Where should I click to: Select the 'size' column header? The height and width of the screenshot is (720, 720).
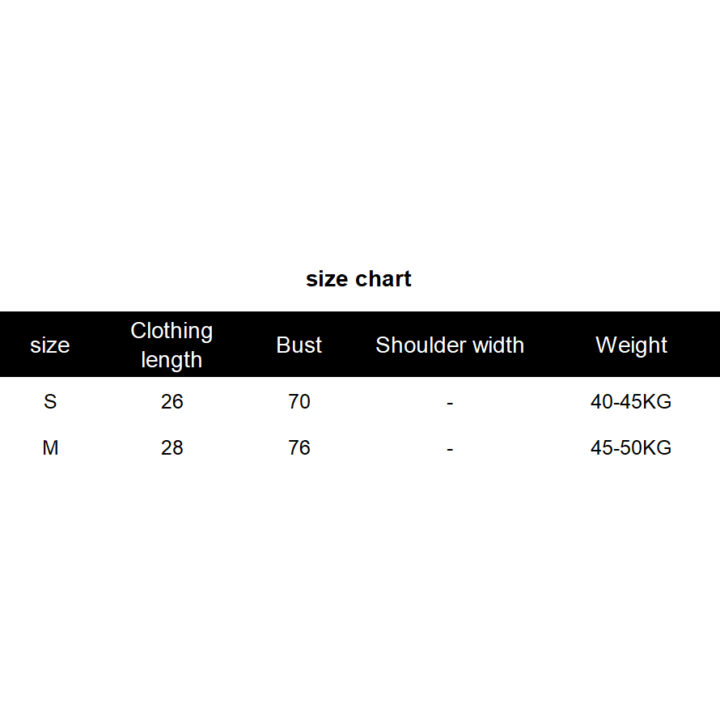[x=50, y=345]
